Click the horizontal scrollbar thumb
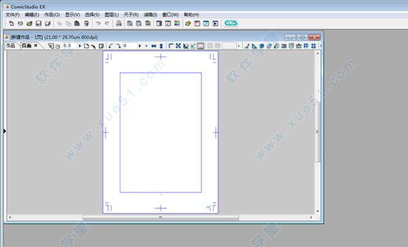The width and height of the screenshot is (408, 247). click(160, 217)
